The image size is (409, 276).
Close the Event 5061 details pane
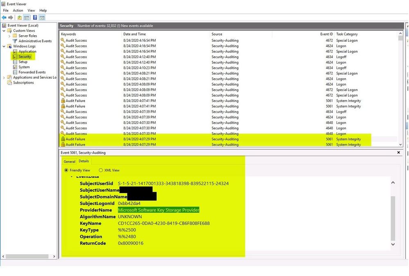(x=399, y=152)
